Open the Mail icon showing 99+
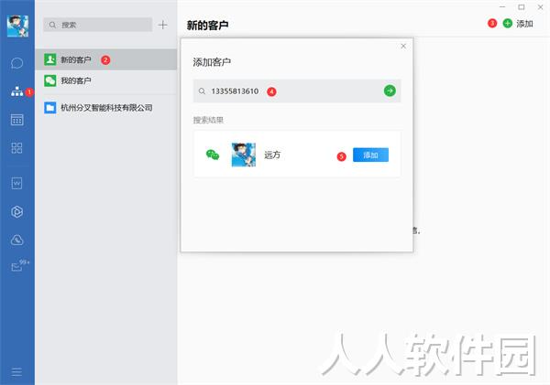Viewport: 550px width, 385px height. pos(18,265)
